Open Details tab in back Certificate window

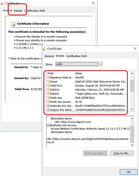pyautogui.click(x=18, y=11)
